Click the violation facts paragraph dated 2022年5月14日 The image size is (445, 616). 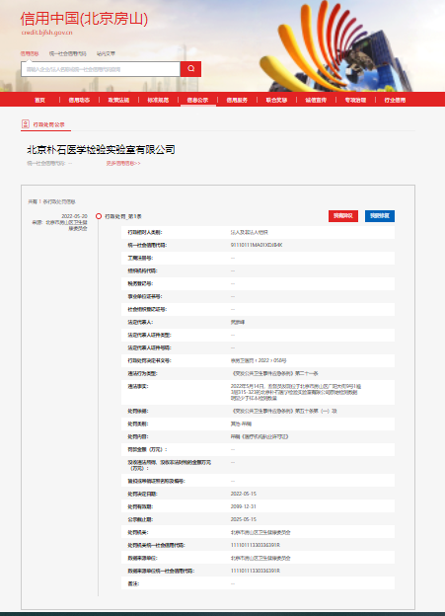coord(296,392)
